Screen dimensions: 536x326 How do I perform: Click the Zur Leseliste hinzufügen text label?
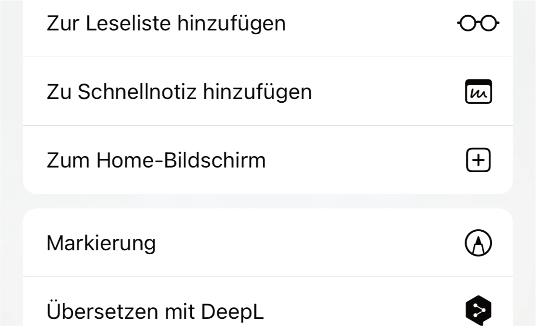coord(166,22)
